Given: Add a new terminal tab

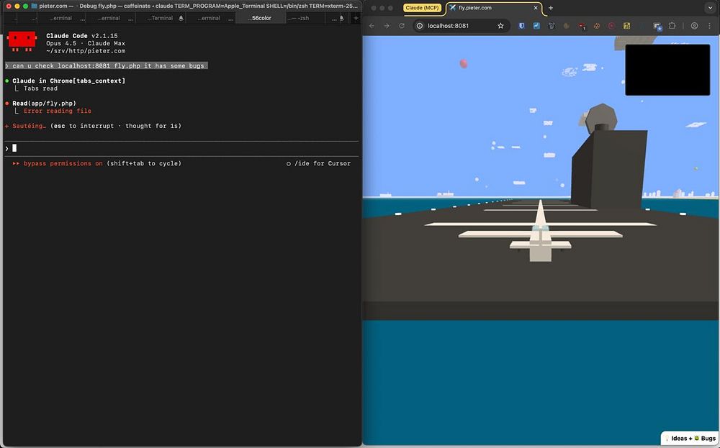Looking at the screenshot, I should click(x=355, y=18).
